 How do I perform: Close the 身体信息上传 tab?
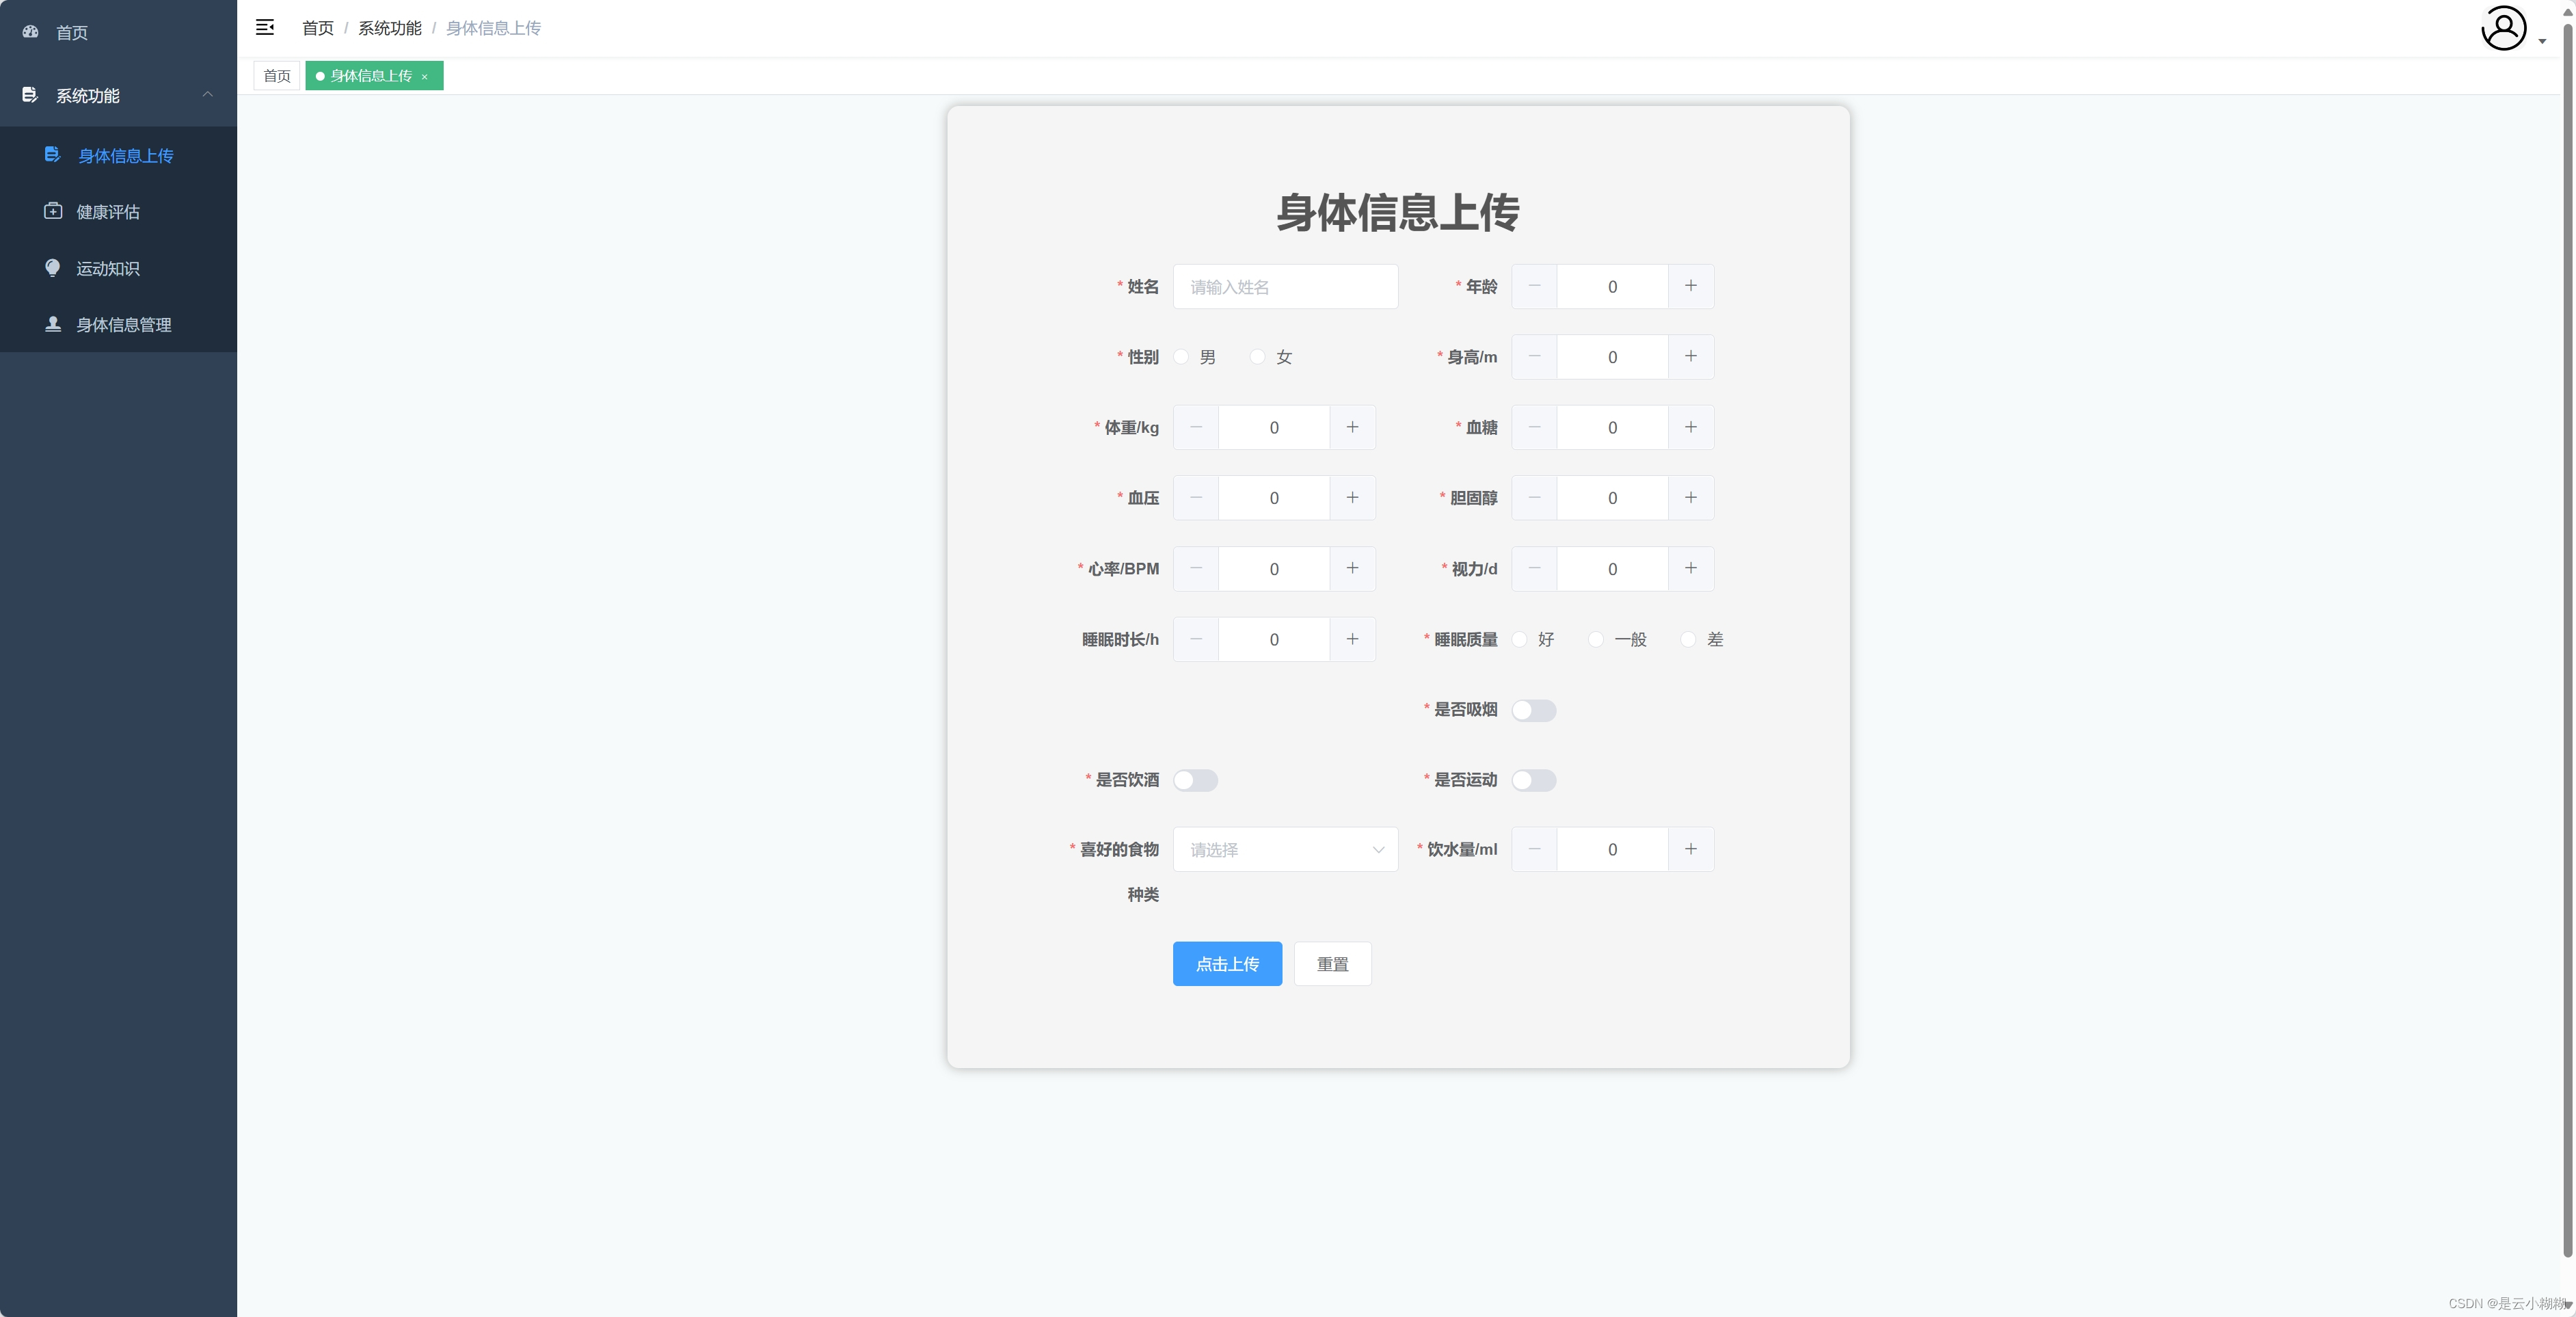[424, 77]
